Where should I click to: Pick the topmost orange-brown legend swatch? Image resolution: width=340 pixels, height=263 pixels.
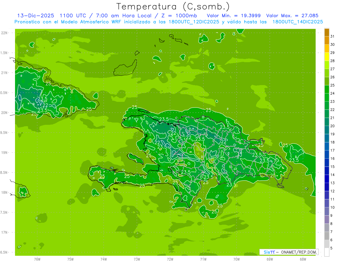tap(327, 32)
